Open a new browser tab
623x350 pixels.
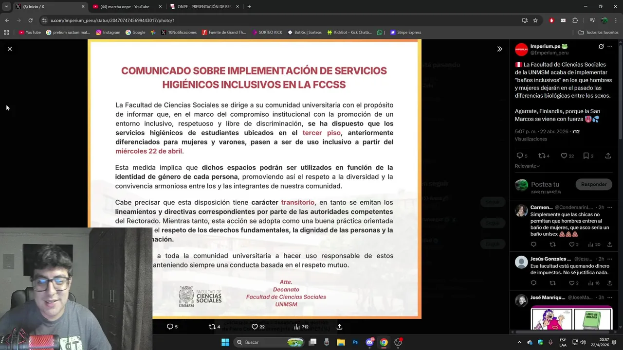tap(249, 7)
